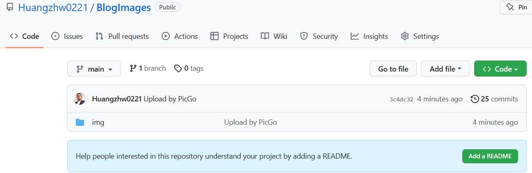Open the Add file dropdown
This screenshot has width=532, height=173.
click(x=445, y=69)
